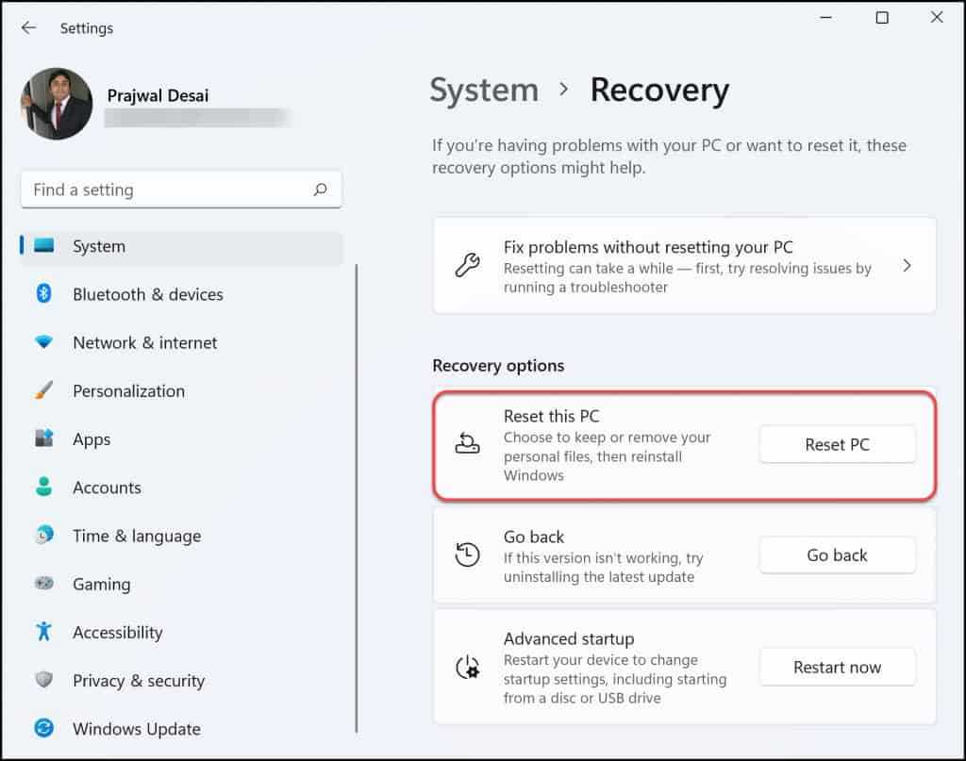
Task: Click the Recovery options heading
Action: [x=498, y=366]
